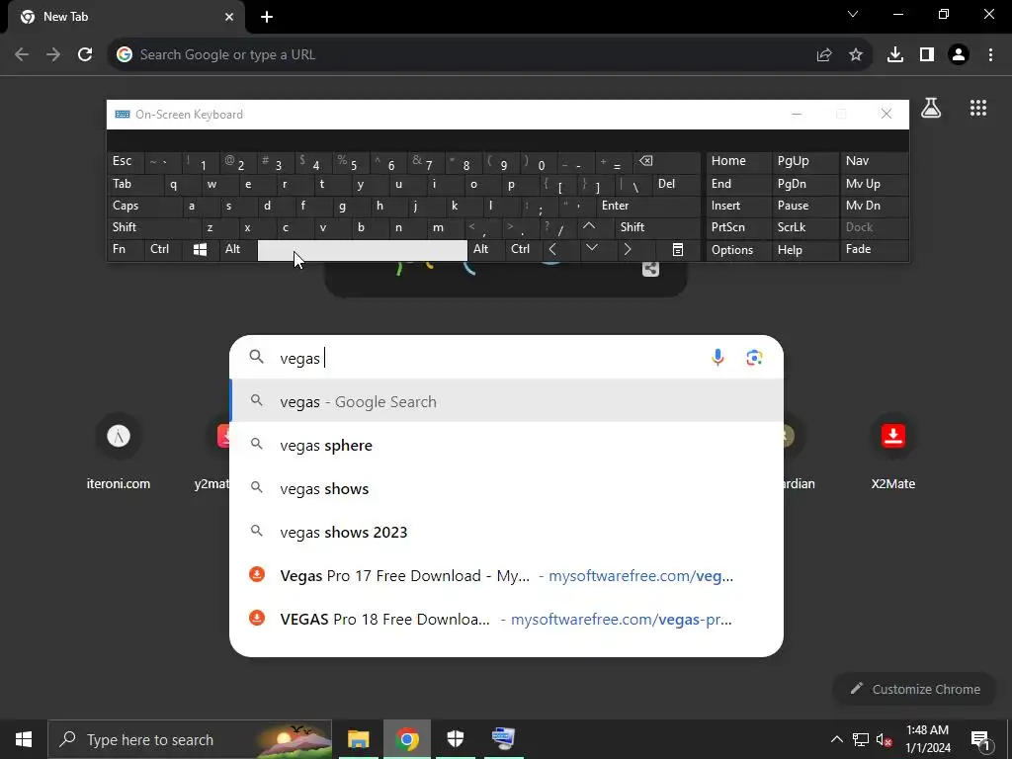Choose 'vegas - Google Search' suggestion
Viewport: 1012px width, 759px height.
click(507, 401)
